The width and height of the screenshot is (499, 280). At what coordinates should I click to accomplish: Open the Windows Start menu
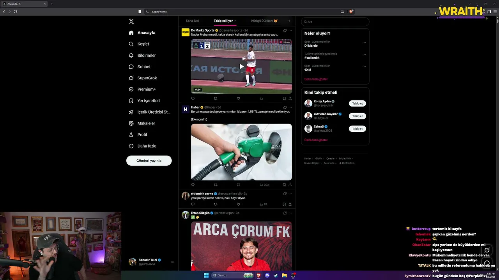[x=206, y=275]
